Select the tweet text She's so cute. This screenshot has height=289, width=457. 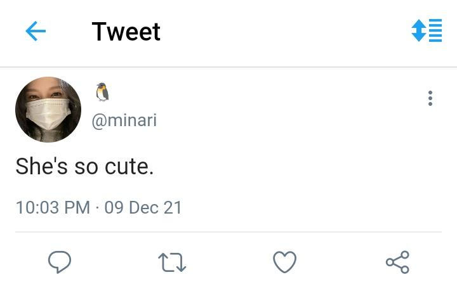pyautogui.click(x=84, y=166)
